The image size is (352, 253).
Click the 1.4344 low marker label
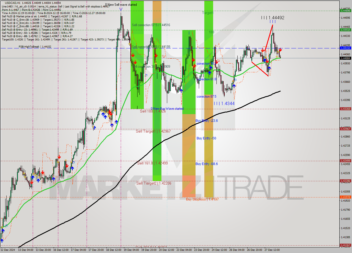tap(224, 103)
